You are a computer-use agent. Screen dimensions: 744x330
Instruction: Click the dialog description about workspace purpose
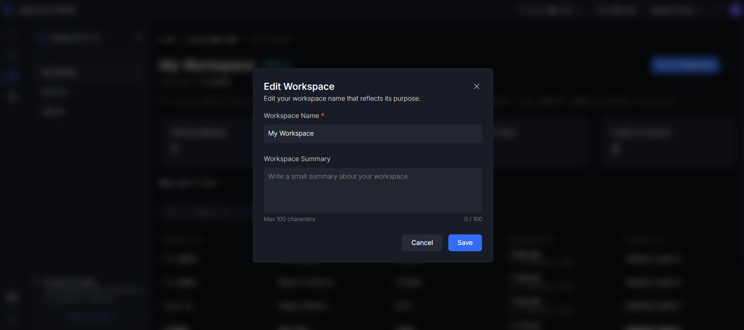coord(342,98)
